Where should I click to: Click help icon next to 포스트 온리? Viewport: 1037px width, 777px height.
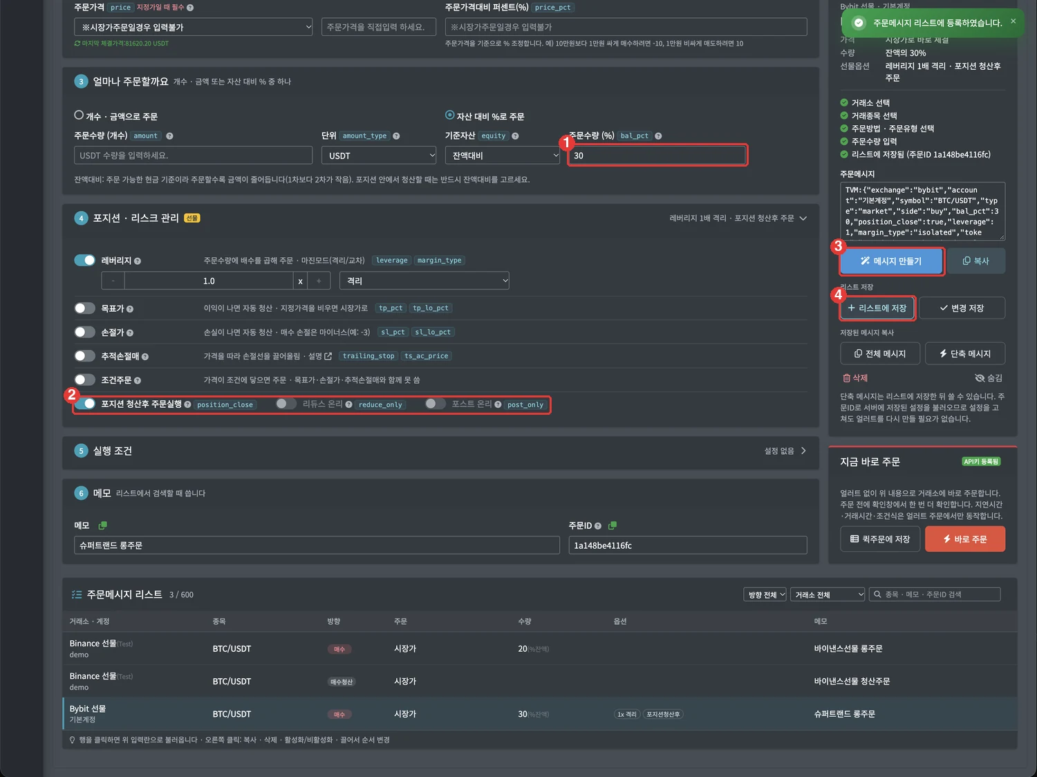[498, 404]
